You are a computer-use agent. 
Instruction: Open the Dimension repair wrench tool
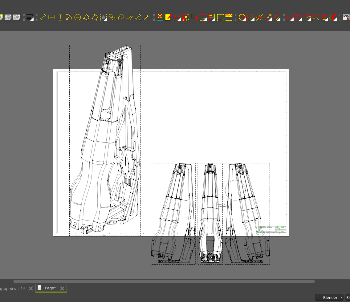(146, 17)
